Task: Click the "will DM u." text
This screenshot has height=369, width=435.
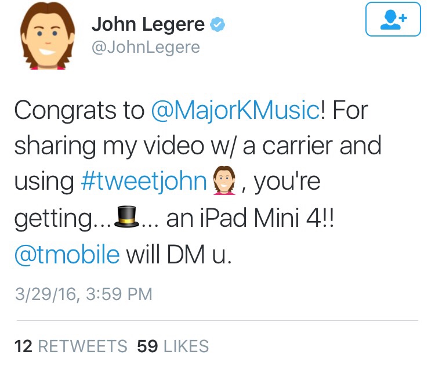Action: click(179, 255)
